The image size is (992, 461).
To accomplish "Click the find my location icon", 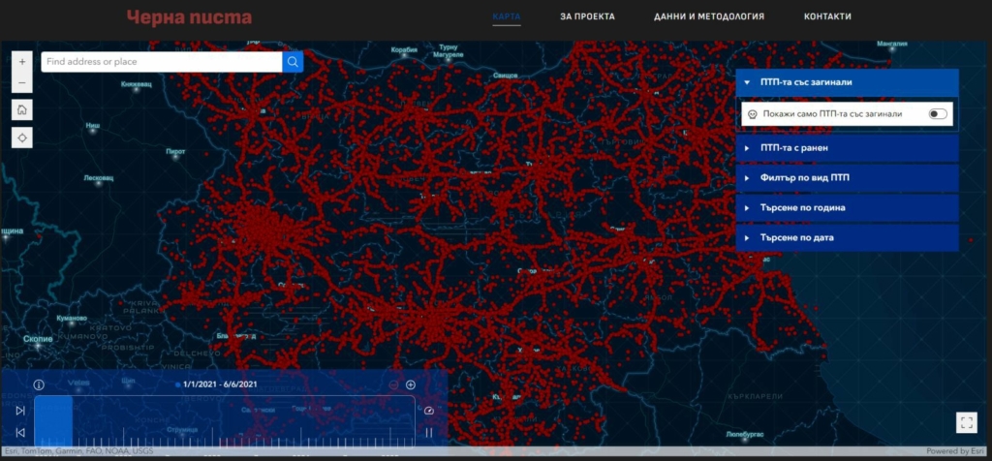I will 22,138.
